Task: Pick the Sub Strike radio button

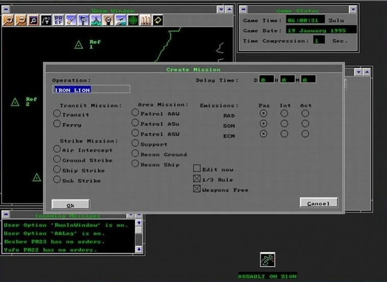Action: [x=57, y=179]
